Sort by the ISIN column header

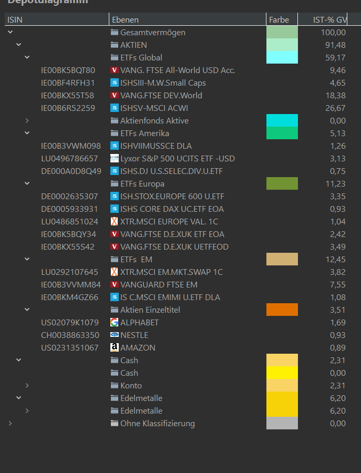57,19
